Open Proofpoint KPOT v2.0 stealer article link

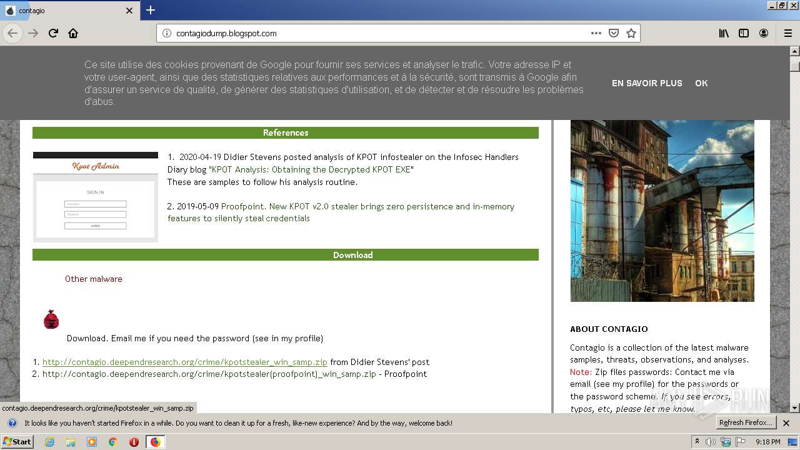click(341, 212)
